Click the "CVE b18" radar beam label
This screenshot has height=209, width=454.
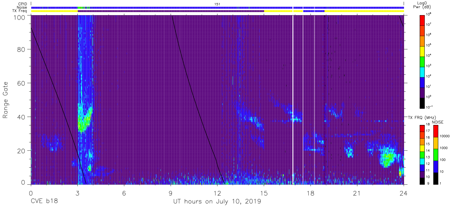(44, 201)
